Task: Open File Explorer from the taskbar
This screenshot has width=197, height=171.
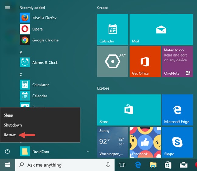Action: 153,165
